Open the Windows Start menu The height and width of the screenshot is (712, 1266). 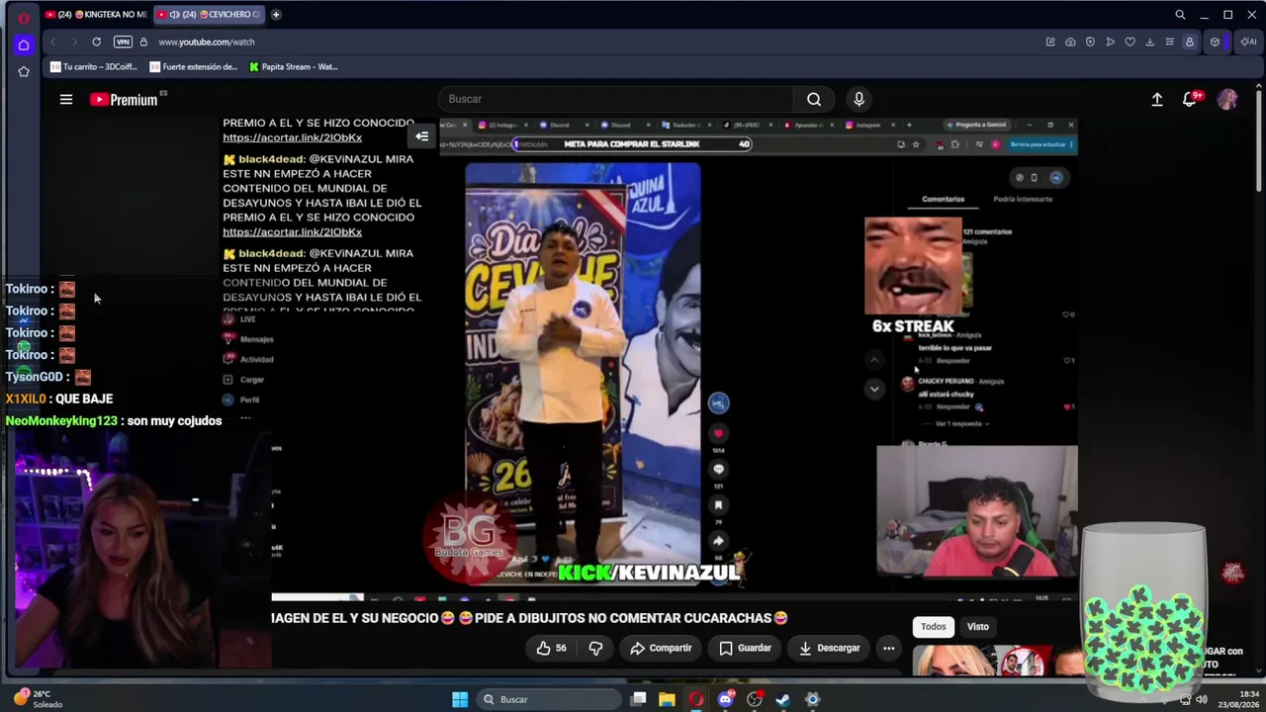(x=460, y=699)
